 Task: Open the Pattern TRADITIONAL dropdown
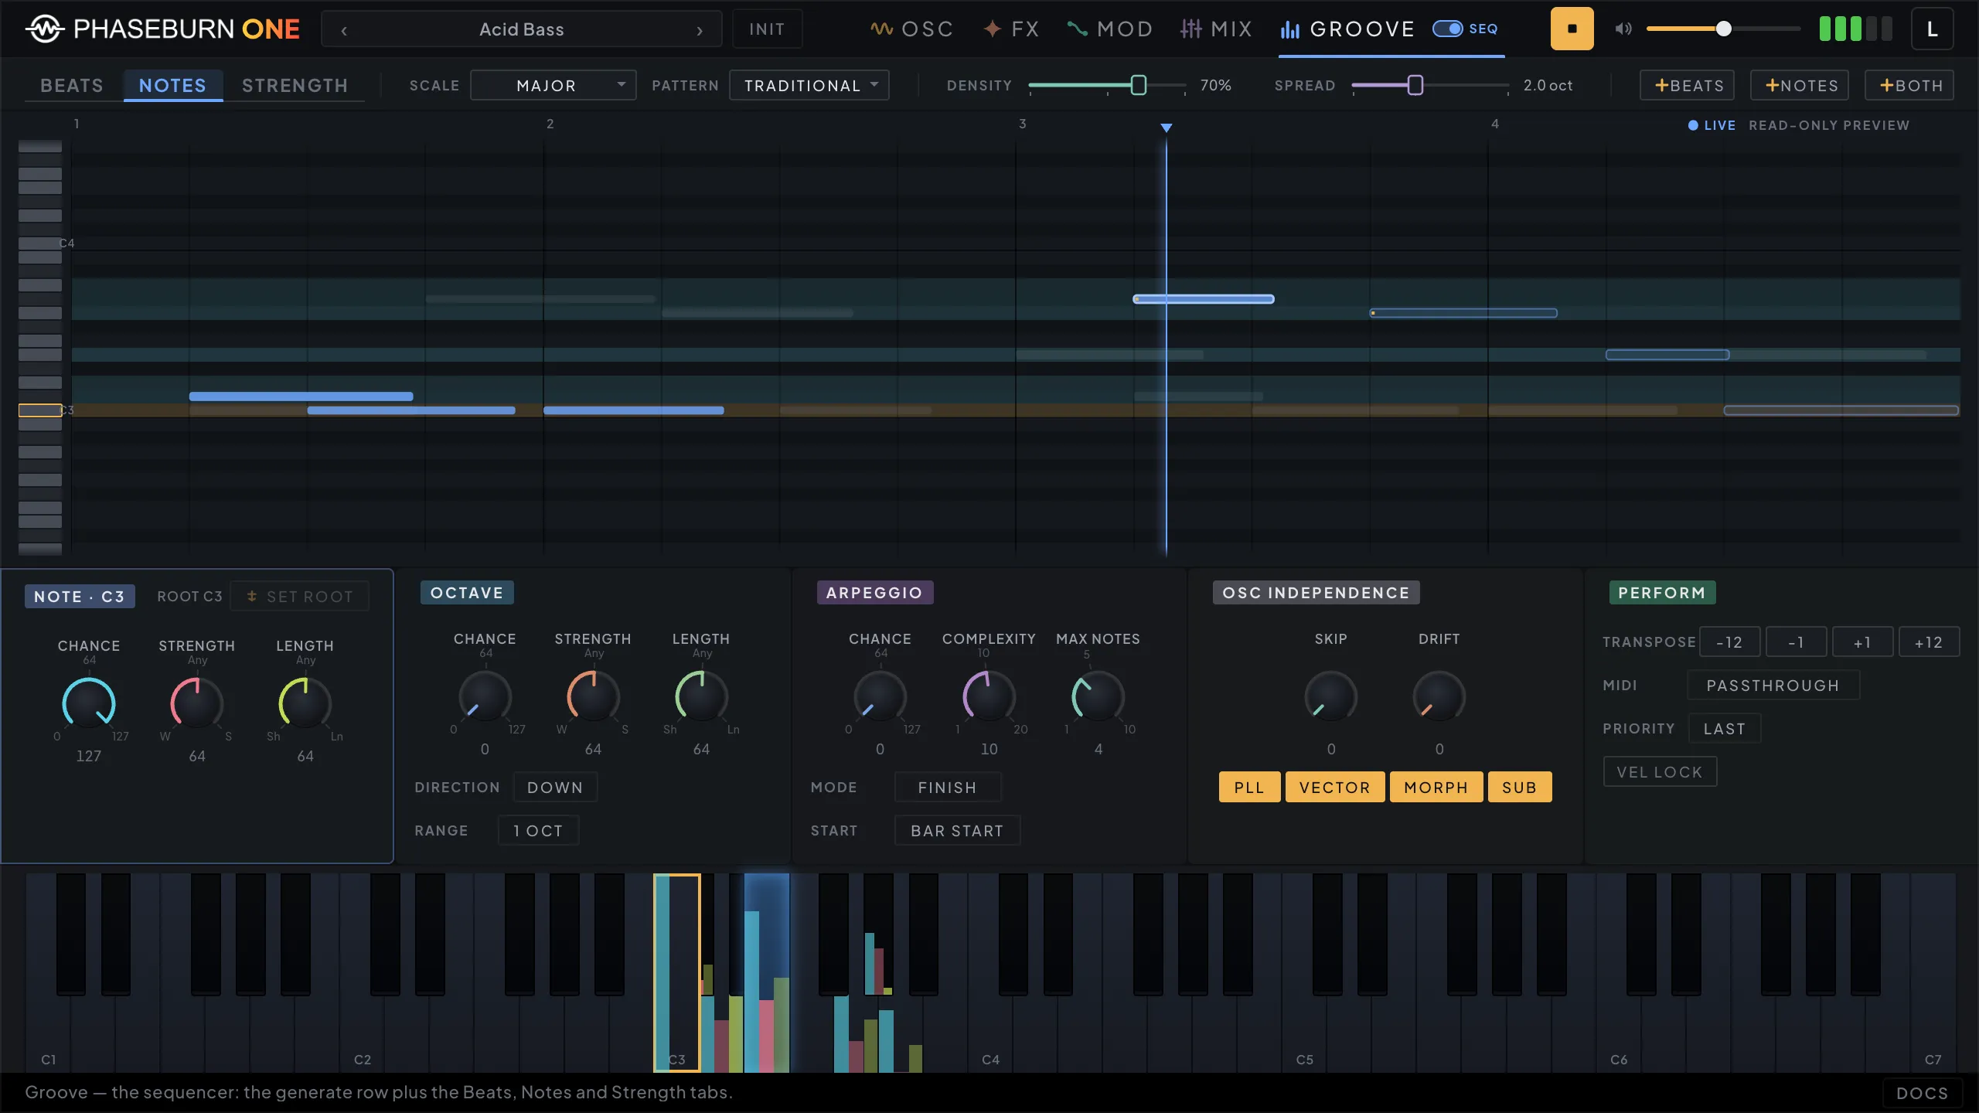[x=809, y=85]
